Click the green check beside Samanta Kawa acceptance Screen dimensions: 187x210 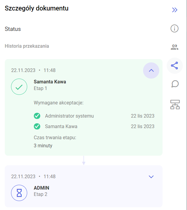pos(37,126)
